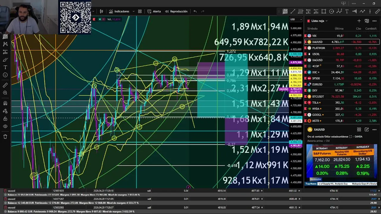The width and height of the screenshot is (381, 214).
Task: Open the chart candle style selector
Action: click(x=102, y=11)
